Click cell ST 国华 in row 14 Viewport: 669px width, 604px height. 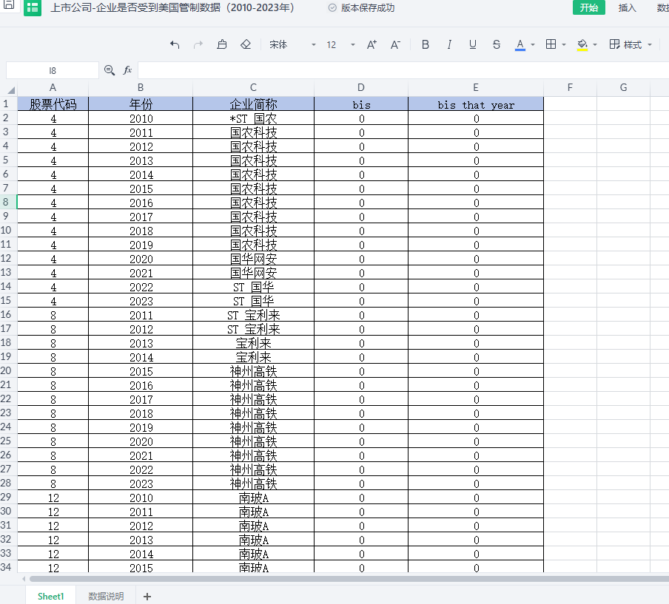pos(253,287)
